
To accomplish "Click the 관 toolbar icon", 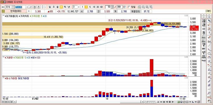I will (x=35, y=7).
